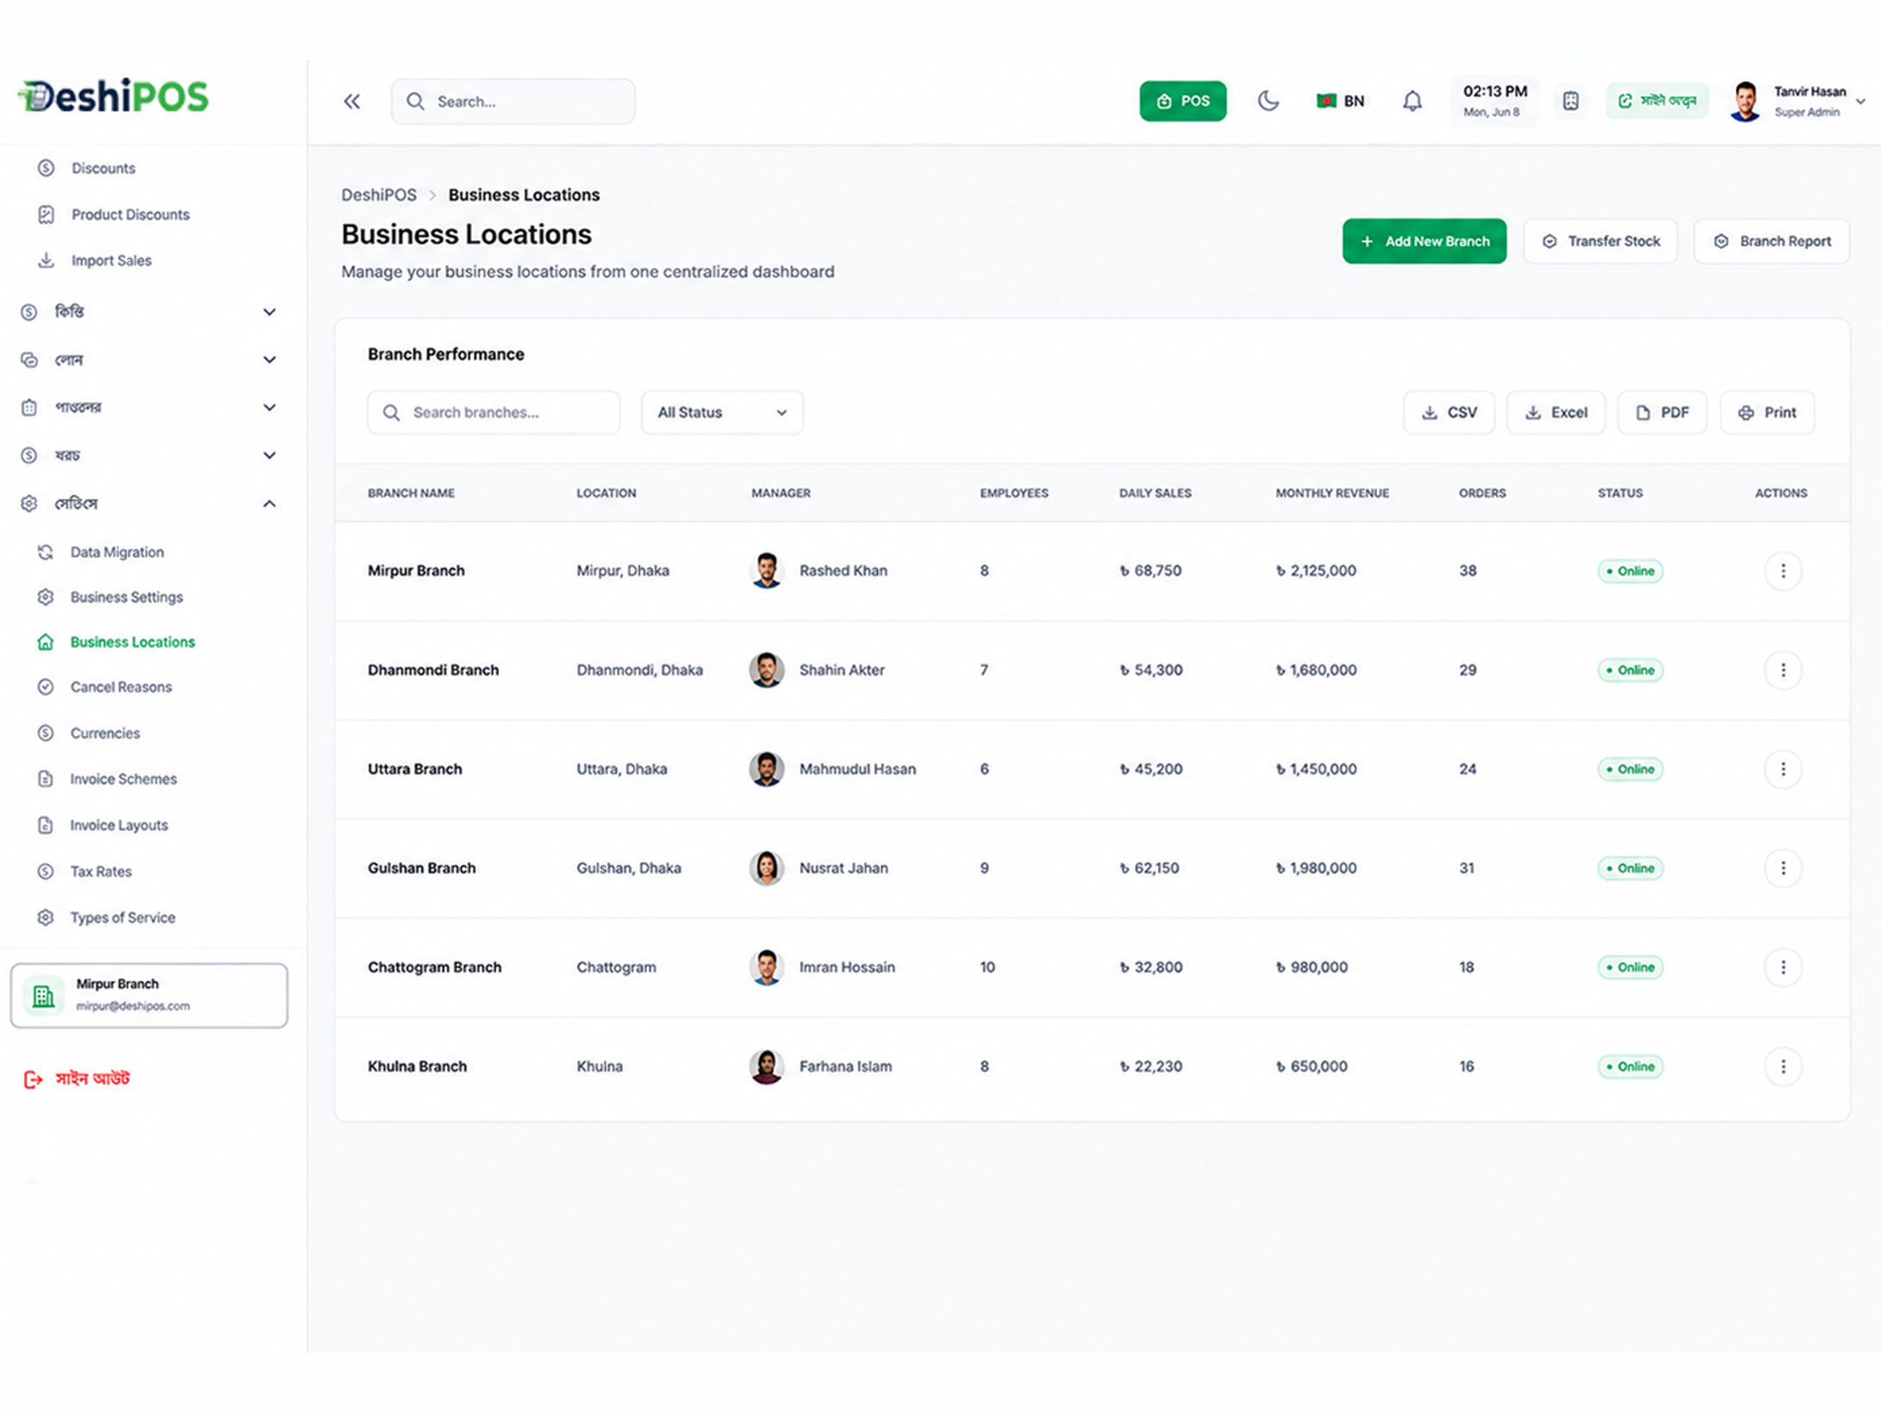This screenshot has width=1881, height=1415.
Task: Open Business Locations menu item
Action: 133,642
